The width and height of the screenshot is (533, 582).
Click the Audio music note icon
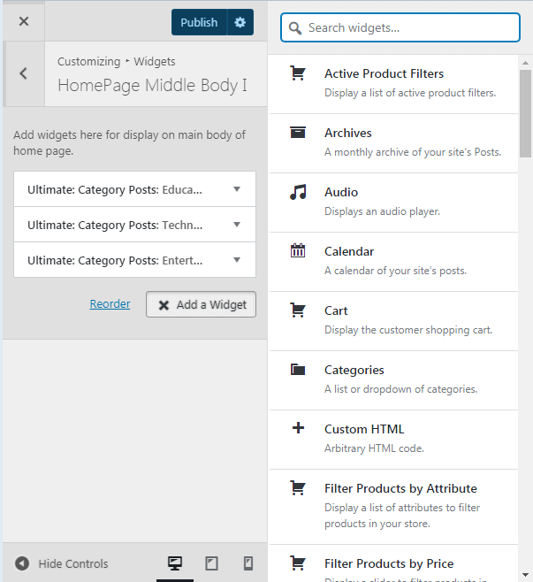pyautogui.click(x=298, y=192)
